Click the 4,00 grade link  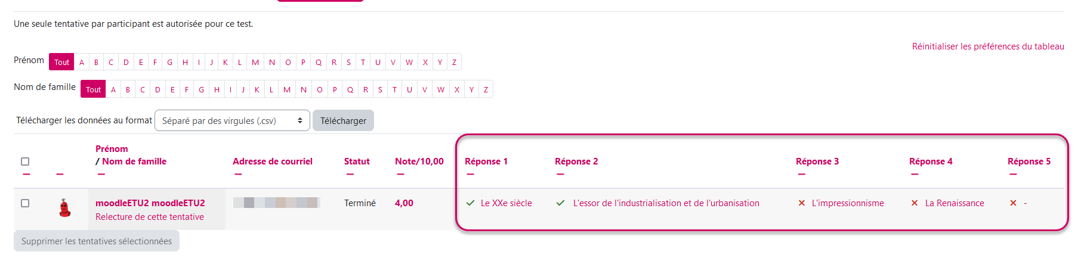pyautogui.click(x=404, y=203)
